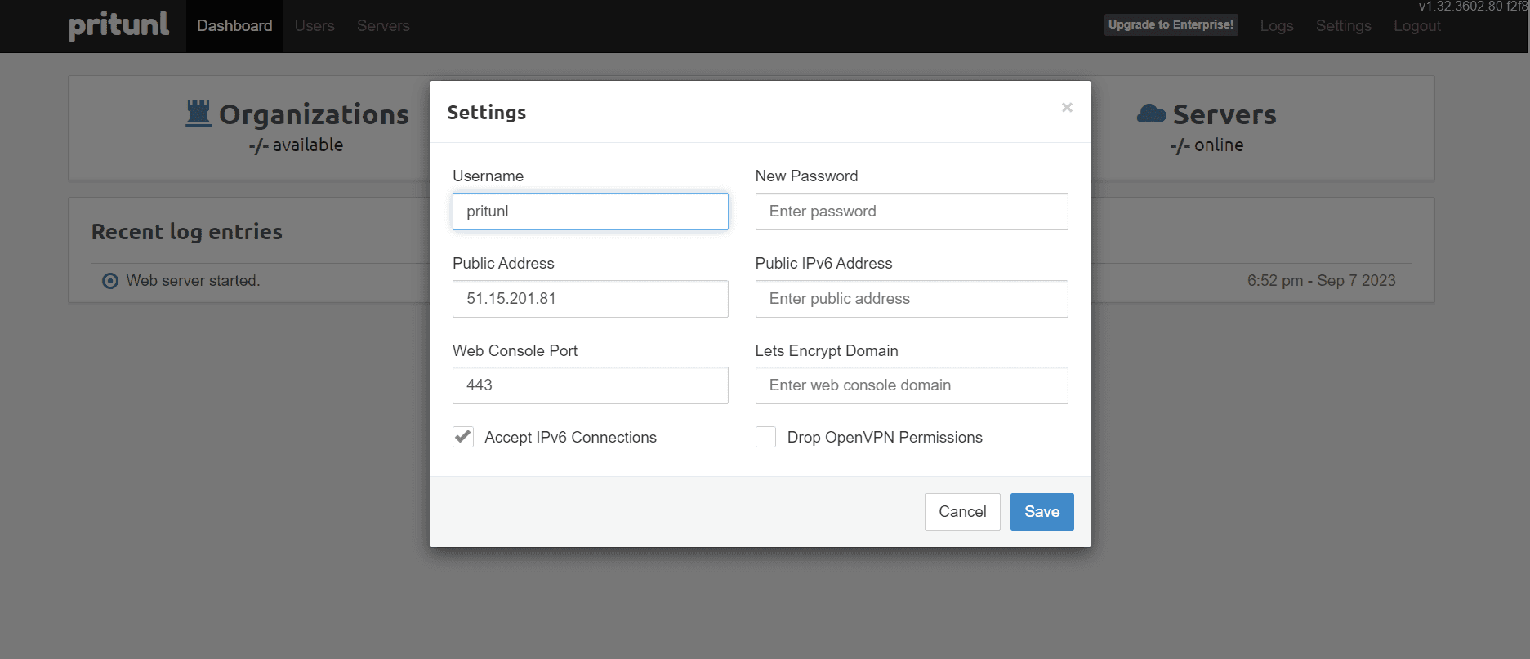The image size is (1530, 659).
Task: Click Upgrade to Enterprise button
Action: pos(1171,24)
